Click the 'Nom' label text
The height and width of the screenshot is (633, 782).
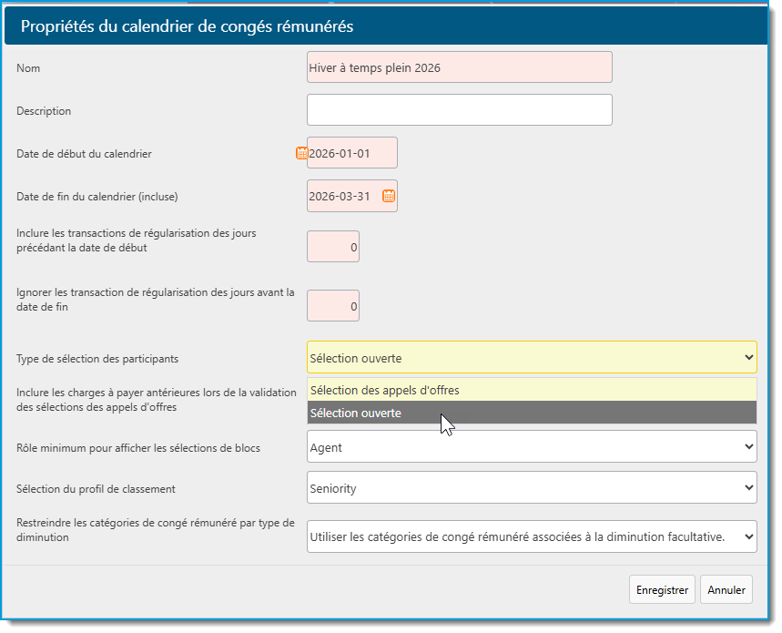[x=28, y=68]
